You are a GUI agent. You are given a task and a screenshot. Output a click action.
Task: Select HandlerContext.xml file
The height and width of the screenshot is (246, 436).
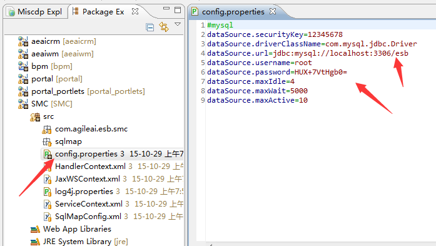tap(90, 167)
